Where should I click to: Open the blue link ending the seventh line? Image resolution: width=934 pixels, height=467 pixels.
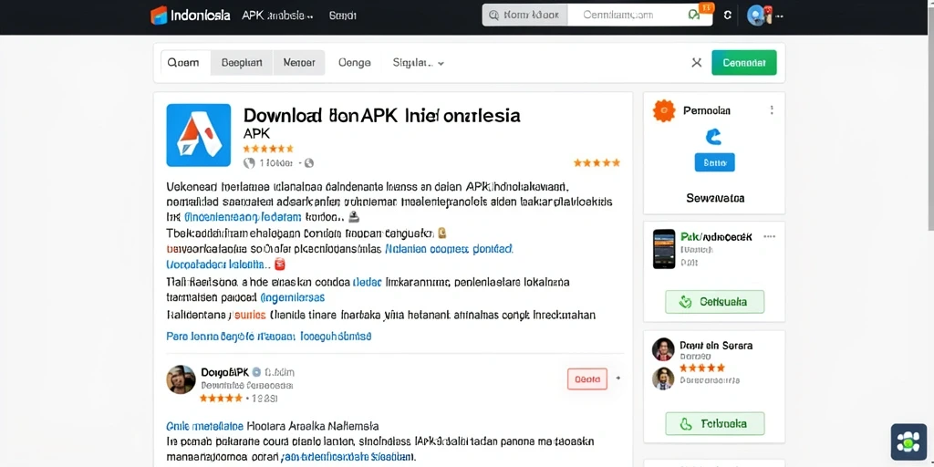tap(293, 296)
